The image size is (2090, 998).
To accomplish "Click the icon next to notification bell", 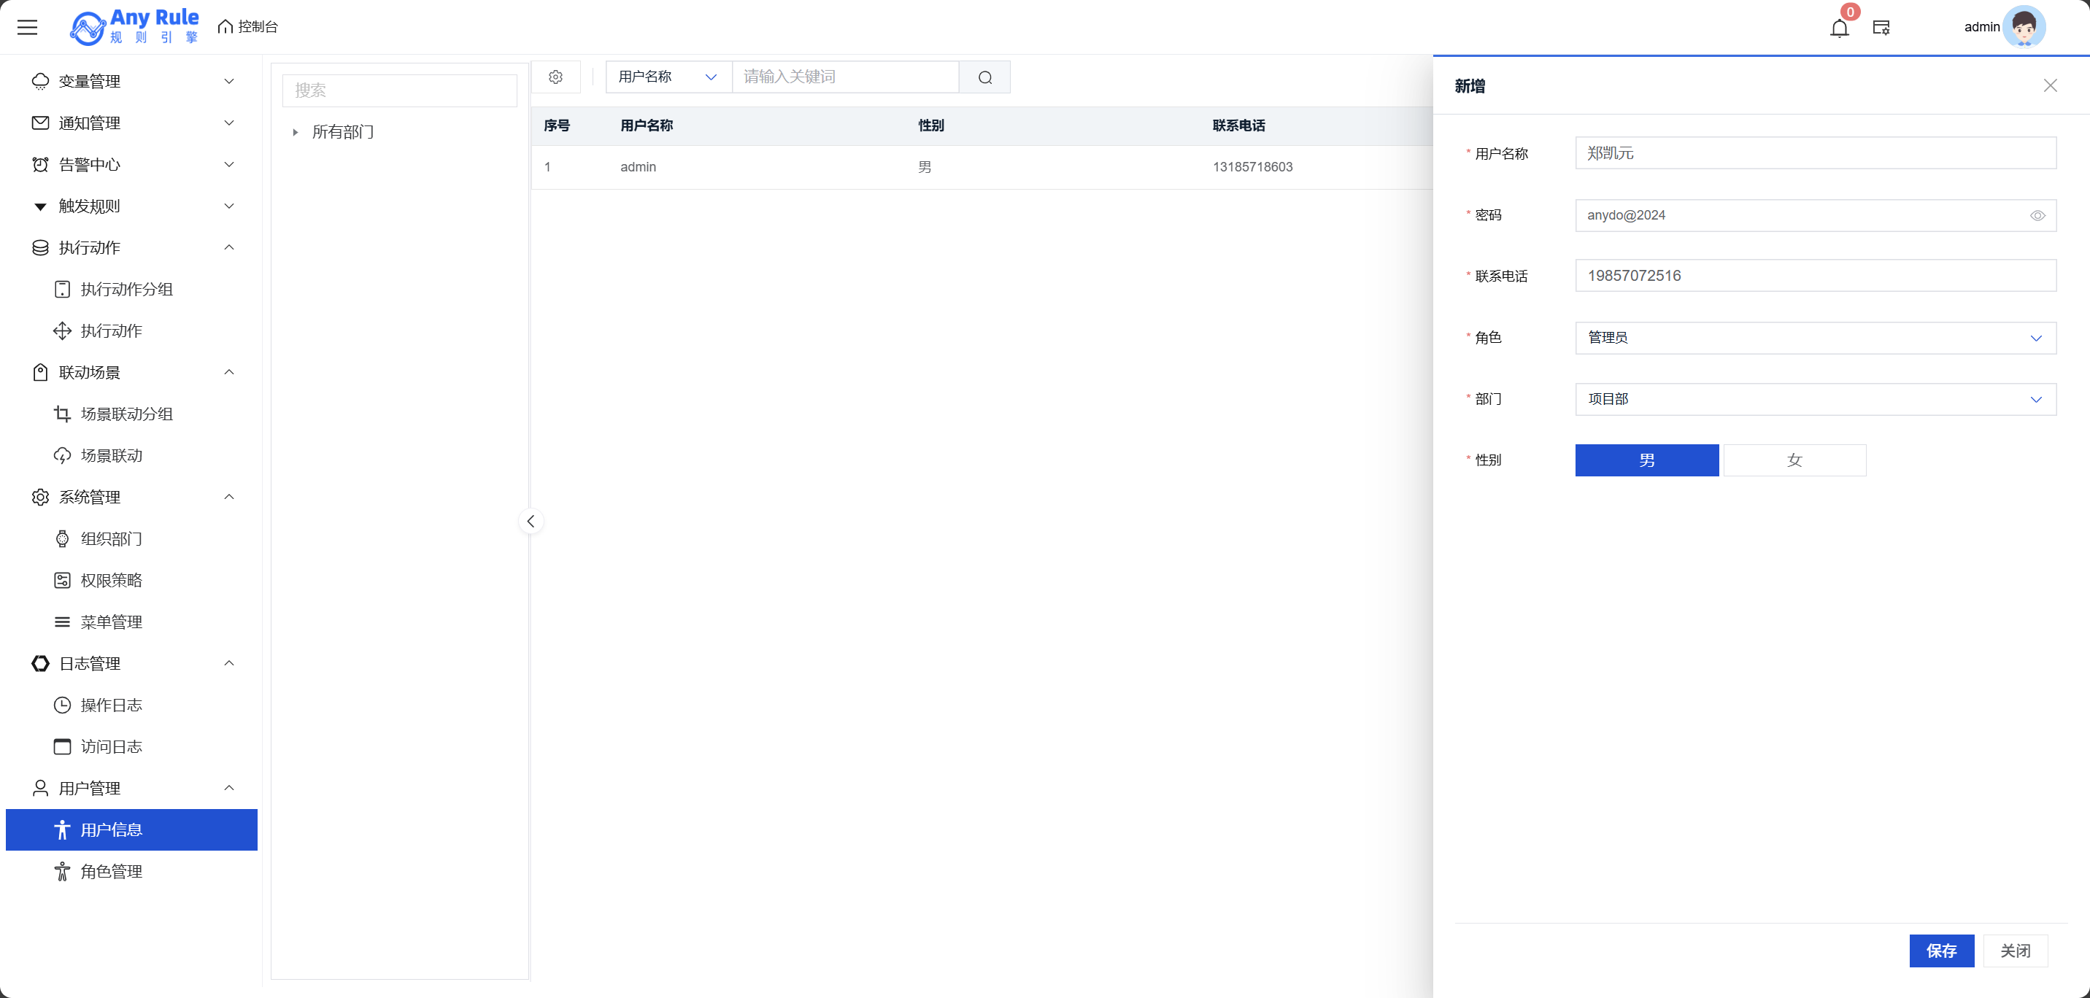I will pos(1881,28).
